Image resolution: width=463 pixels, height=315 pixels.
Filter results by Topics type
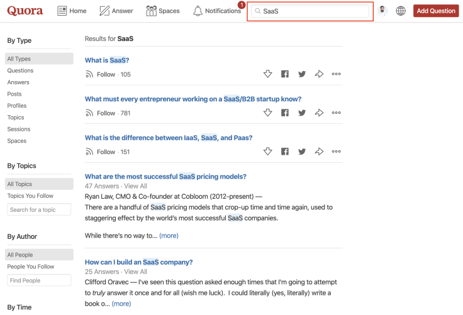[16, 118]
